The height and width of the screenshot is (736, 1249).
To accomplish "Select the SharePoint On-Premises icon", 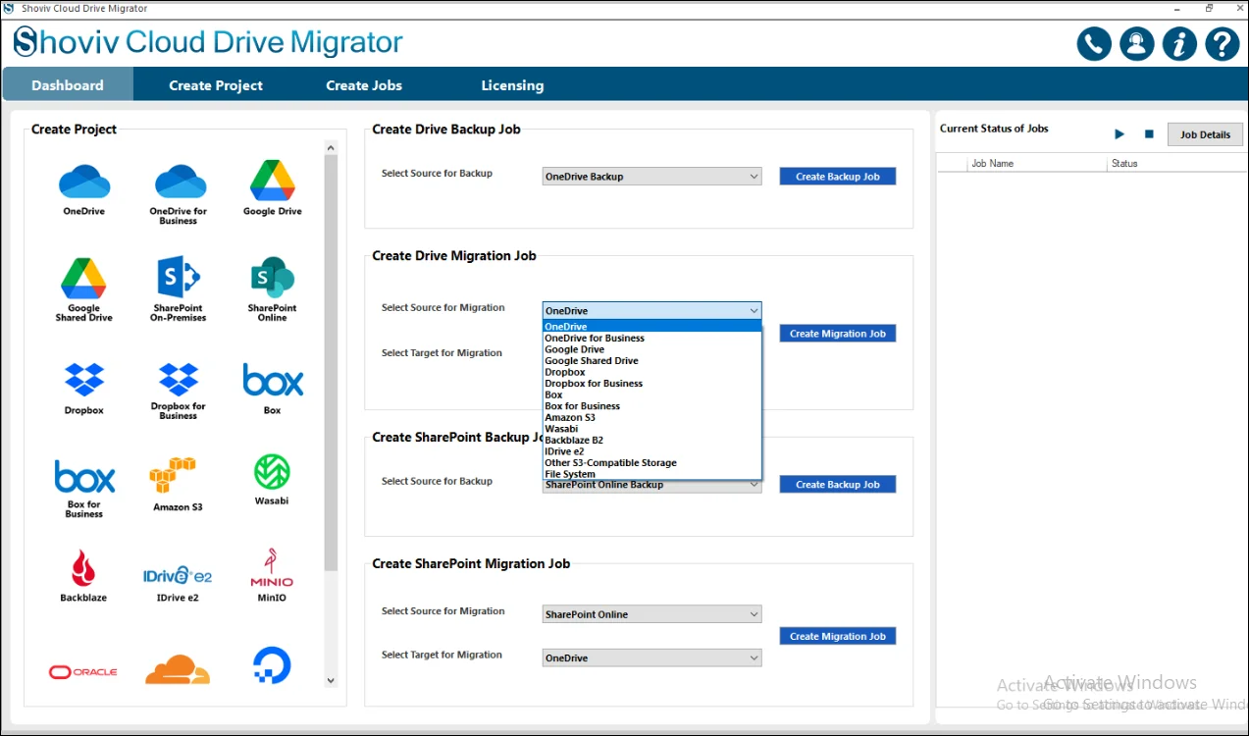I will pos(179,279).
